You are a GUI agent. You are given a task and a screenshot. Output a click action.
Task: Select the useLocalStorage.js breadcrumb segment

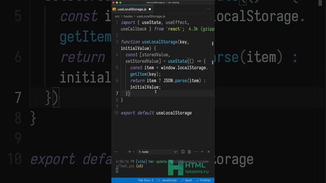(x=151, y=16)
